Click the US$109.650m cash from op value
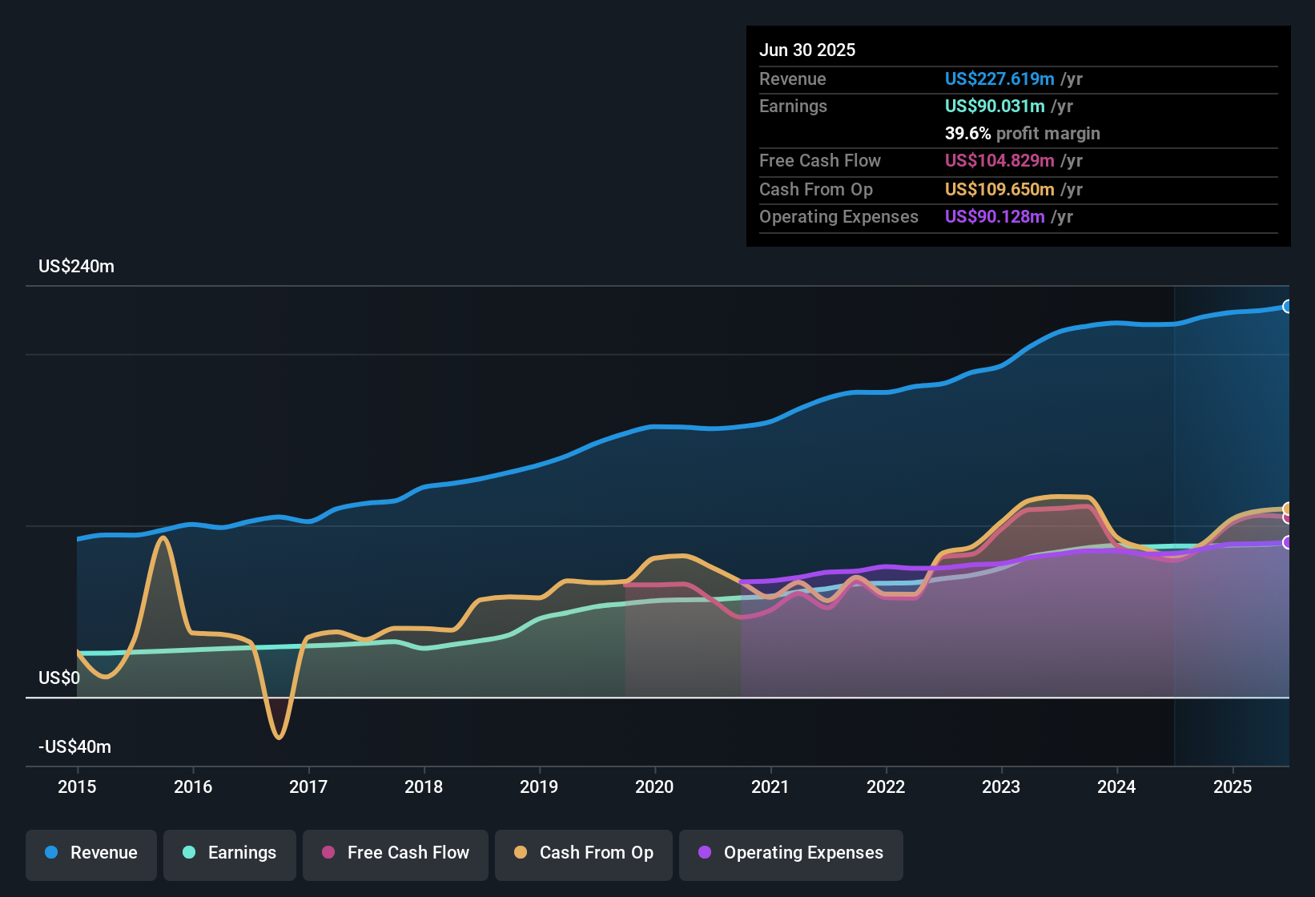The height and width of the screenshot is (897, 1315). point(999,189)
